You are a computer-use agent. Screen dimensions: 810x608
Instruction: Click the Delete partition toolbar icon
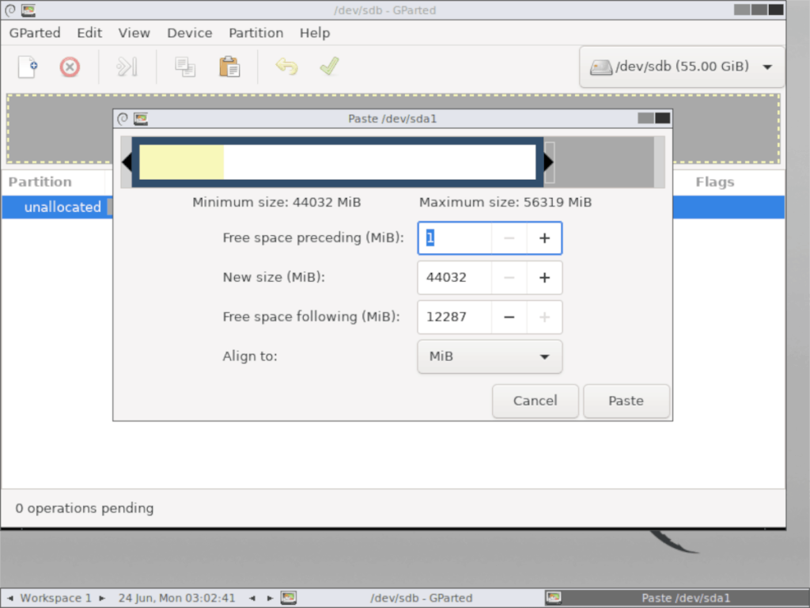(x=70, y=67)
